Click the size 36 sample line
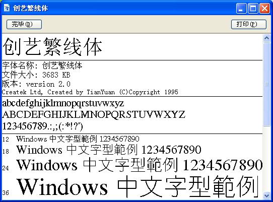This screenshot has width=273, height=202. [130, 187]
